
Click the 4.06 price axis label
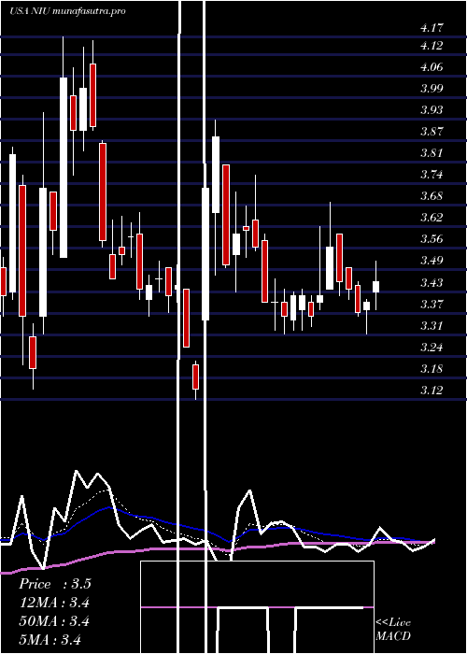click(x=432, y=67)
